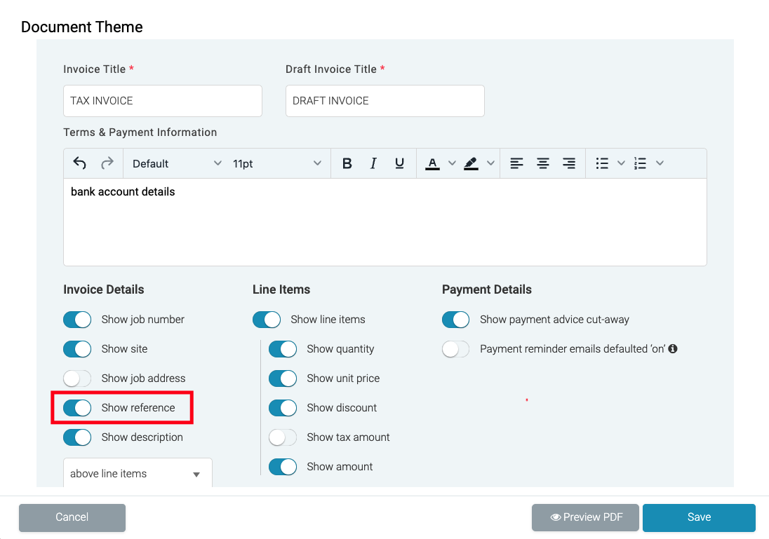Toggle Show amount switch
This screenshot has width=769, height=539.
coord(283,467)
